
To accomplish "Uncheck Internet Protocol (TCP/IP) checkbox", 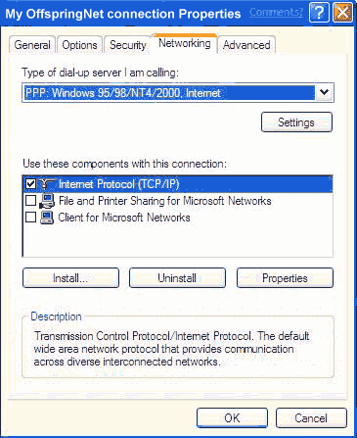I will pos(31,184).
